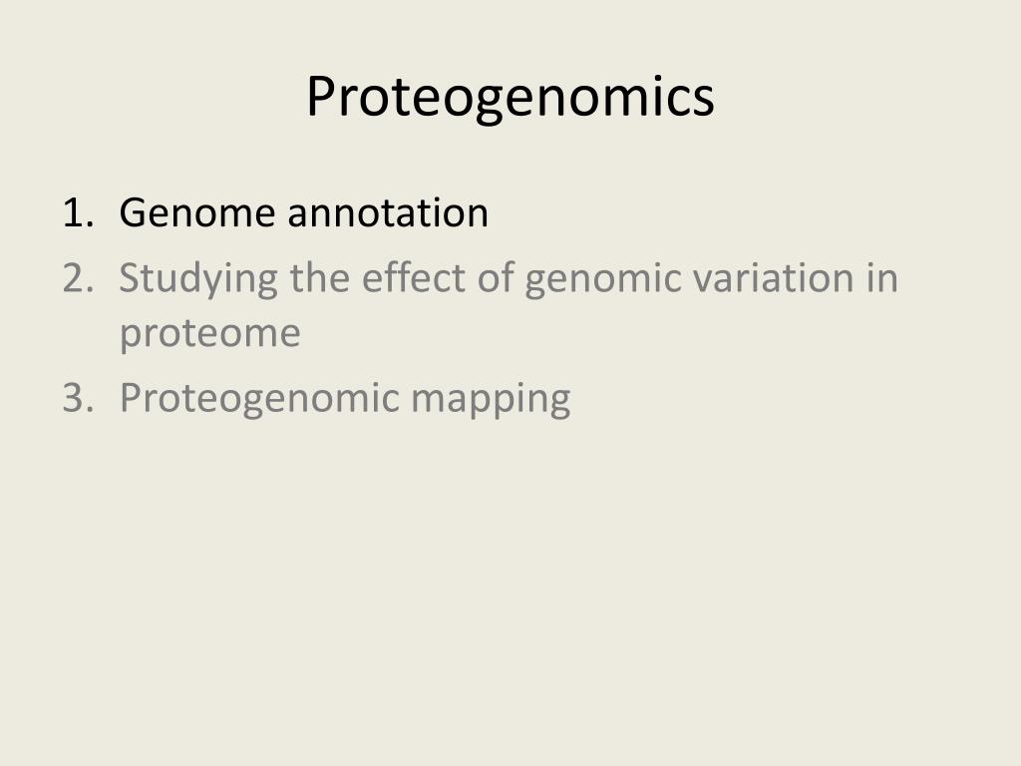Screen dimensions: 1021x766
Task: Click the word effect in item two
Action: [x=414, y=278]
